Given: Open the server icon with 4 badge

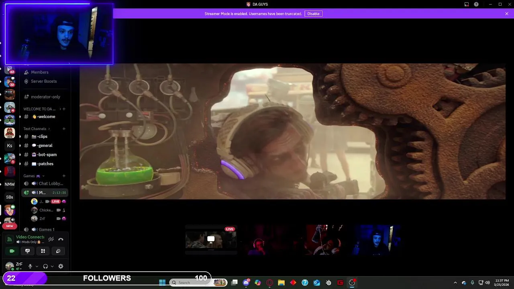Looking at the screenshot, I should 10,107.
